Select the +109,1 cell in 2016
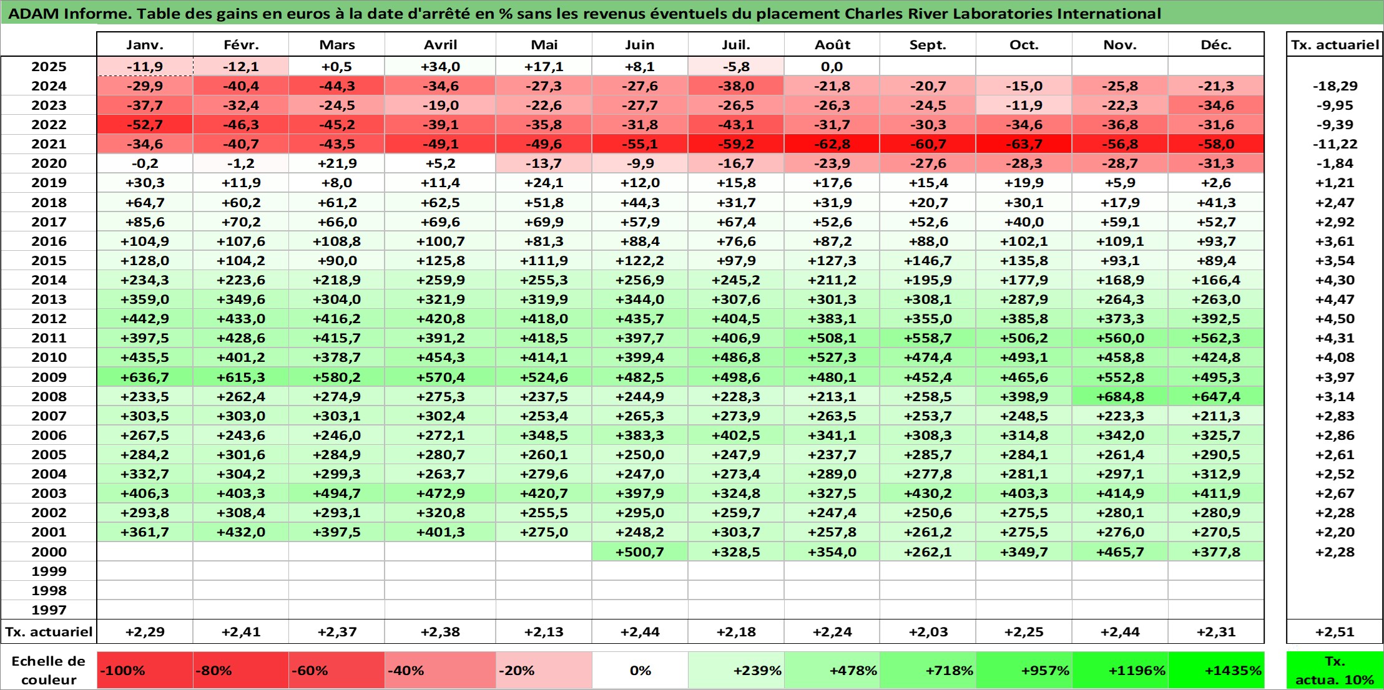 tap(1120, 241)
